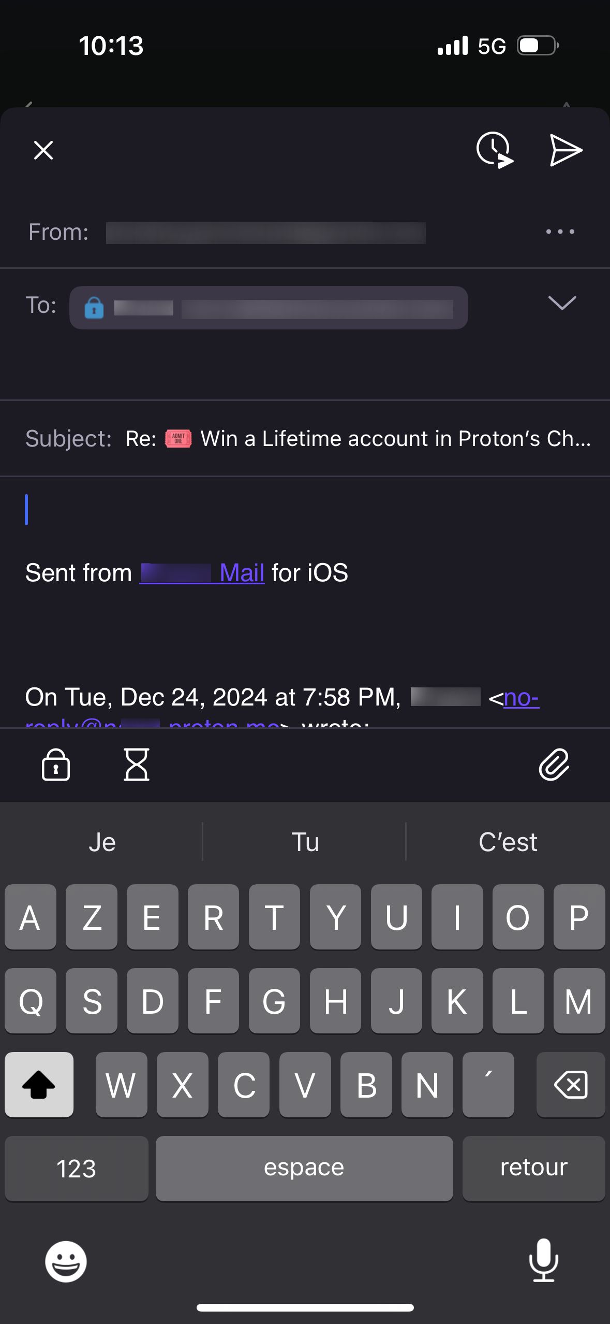Attach a file using the paperclip icon
Screen dimensions: 610x1324
(554, 764)
